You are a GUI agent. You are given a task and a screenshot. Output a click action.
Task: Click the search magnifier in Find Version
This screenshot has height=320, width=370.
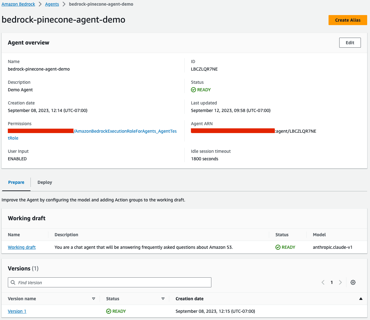click(13, 282)
